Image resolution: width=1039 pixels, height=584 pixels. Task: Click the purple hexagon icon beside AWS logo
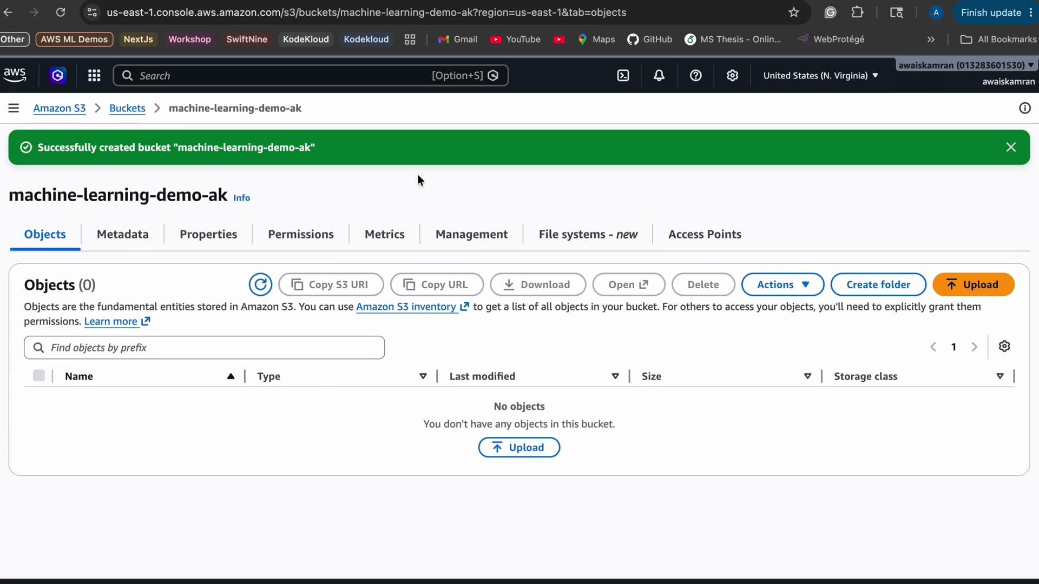point(58,76)
